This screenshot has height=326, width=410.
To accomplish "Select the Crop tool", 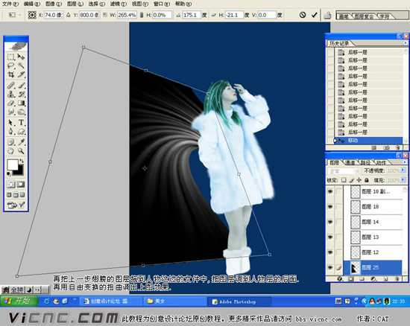I will [x=11, y=75].
